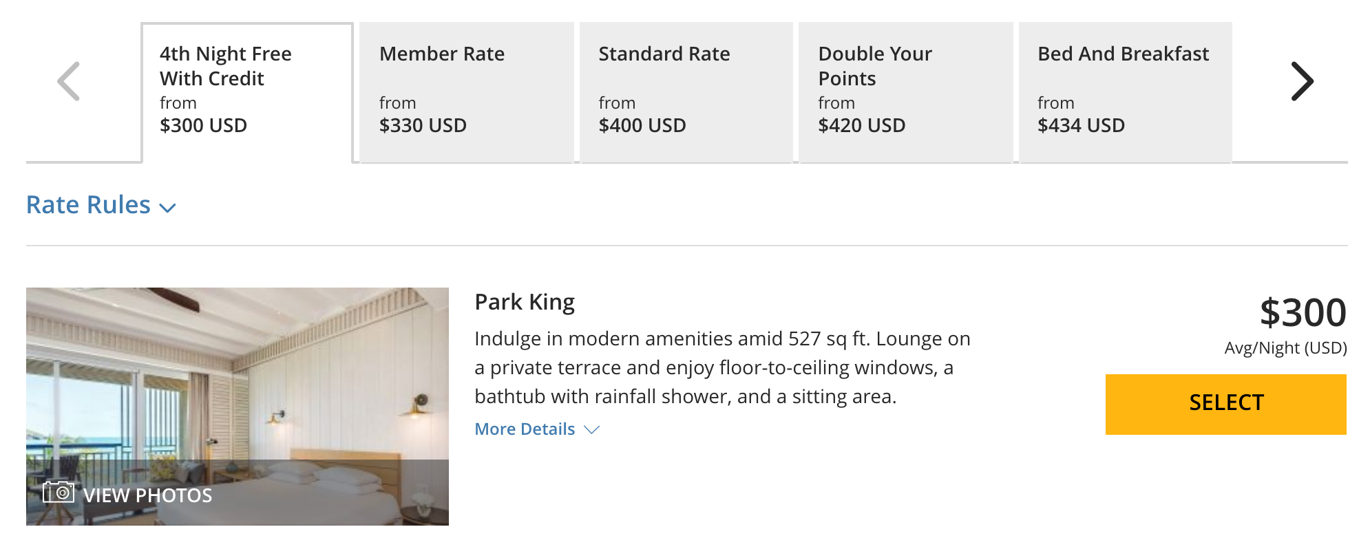Click the chevron beside Rate Rules

coord(167,208)
